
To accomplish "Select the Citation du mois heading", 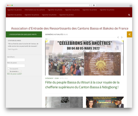I will pos(14,41).
